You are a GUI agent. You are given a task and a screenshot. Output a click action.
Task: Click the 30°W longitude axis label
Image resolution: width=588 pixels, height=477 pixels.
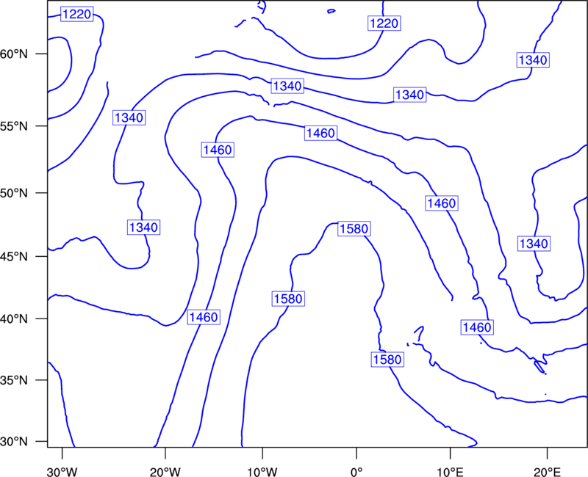click(x=62, y=472)
